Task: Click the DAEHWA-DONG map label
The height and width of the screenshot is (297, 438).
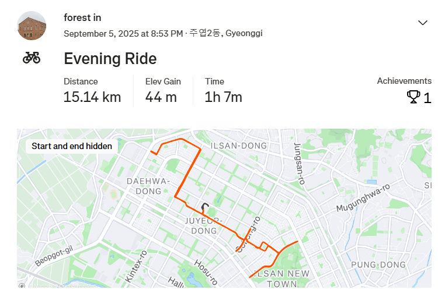Action: point(148,186)
